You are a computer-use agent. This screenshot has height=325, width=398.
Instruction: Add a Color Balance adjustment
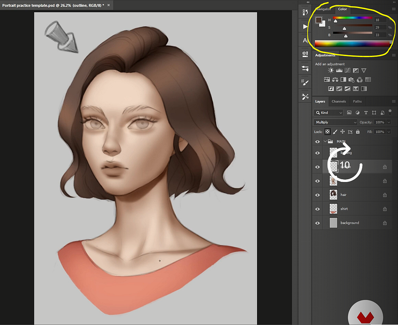tap(335, 79)
